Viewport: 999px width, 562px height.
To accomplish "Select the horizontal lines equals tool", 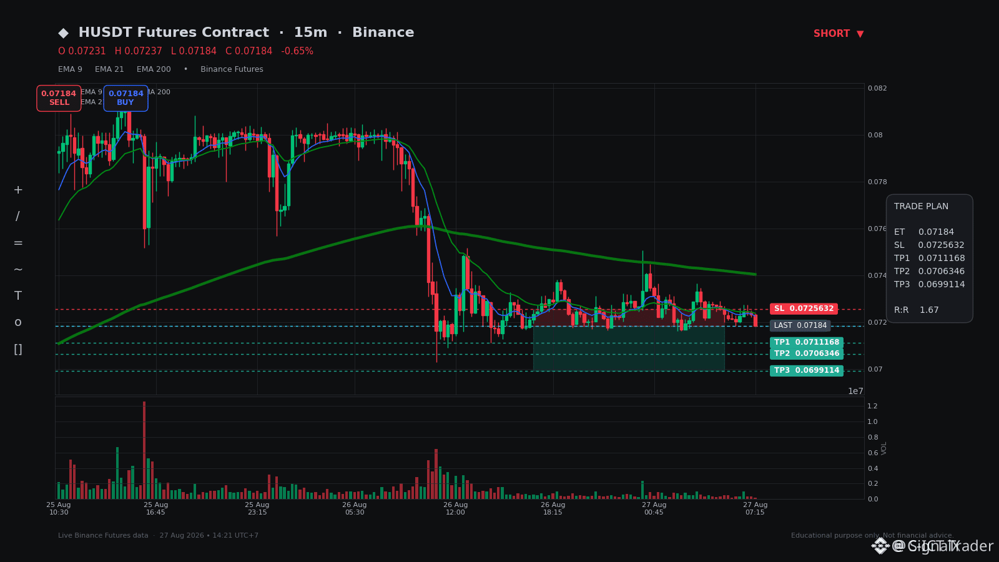I will click(x=18, y=243).
